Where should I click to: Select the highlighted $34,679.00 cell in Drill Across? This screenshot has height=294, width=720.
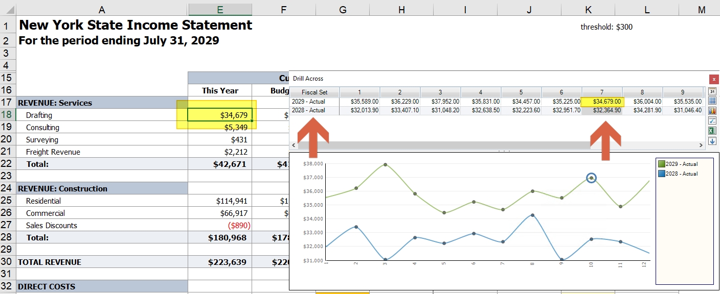click(603, 102)
